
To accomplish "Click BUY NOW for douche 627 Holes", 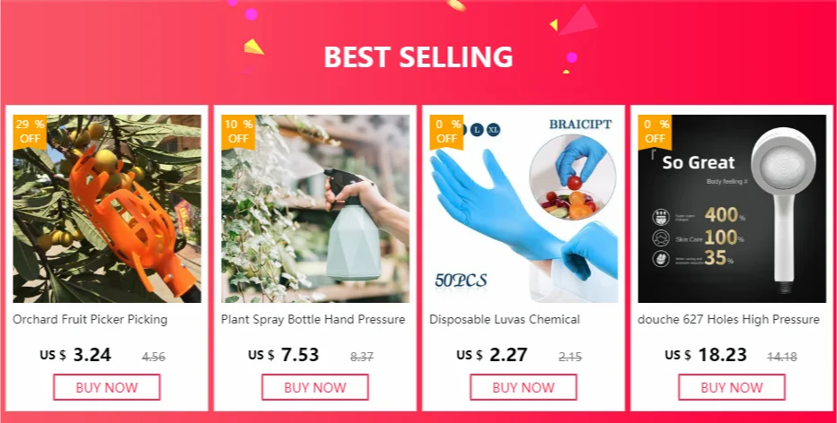I will [x=732, y=387].
